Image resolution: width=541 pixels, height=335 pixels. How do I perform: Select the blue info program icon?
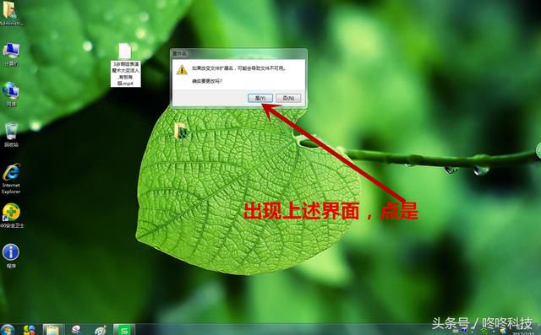pos(11,256)
